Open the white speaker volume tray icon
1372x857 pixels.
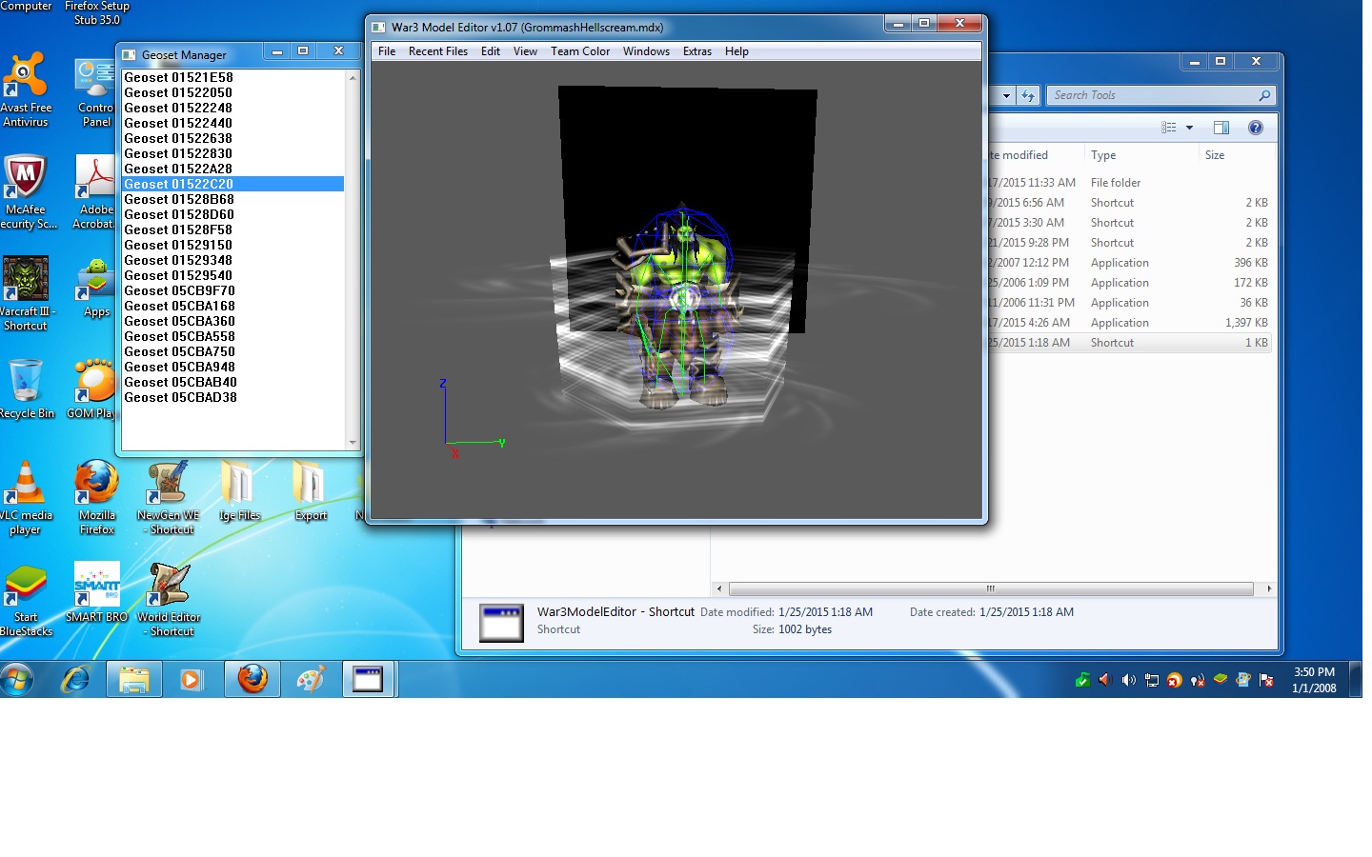(x=1128, y=680)
